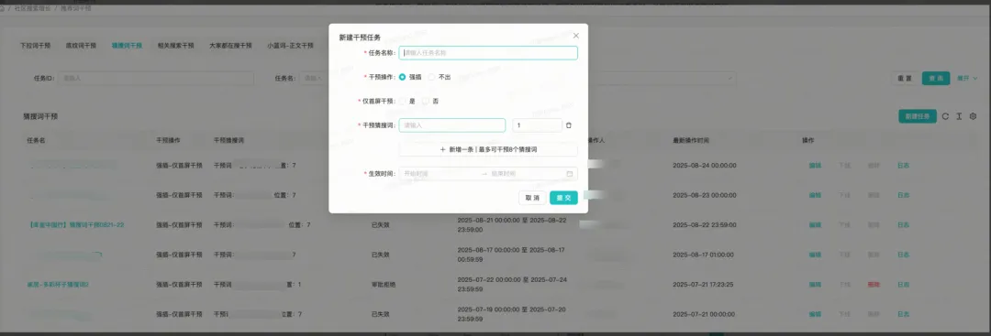991x336 pixels.
Task: Click the 查询 button
Action: (x=936, y=78)
